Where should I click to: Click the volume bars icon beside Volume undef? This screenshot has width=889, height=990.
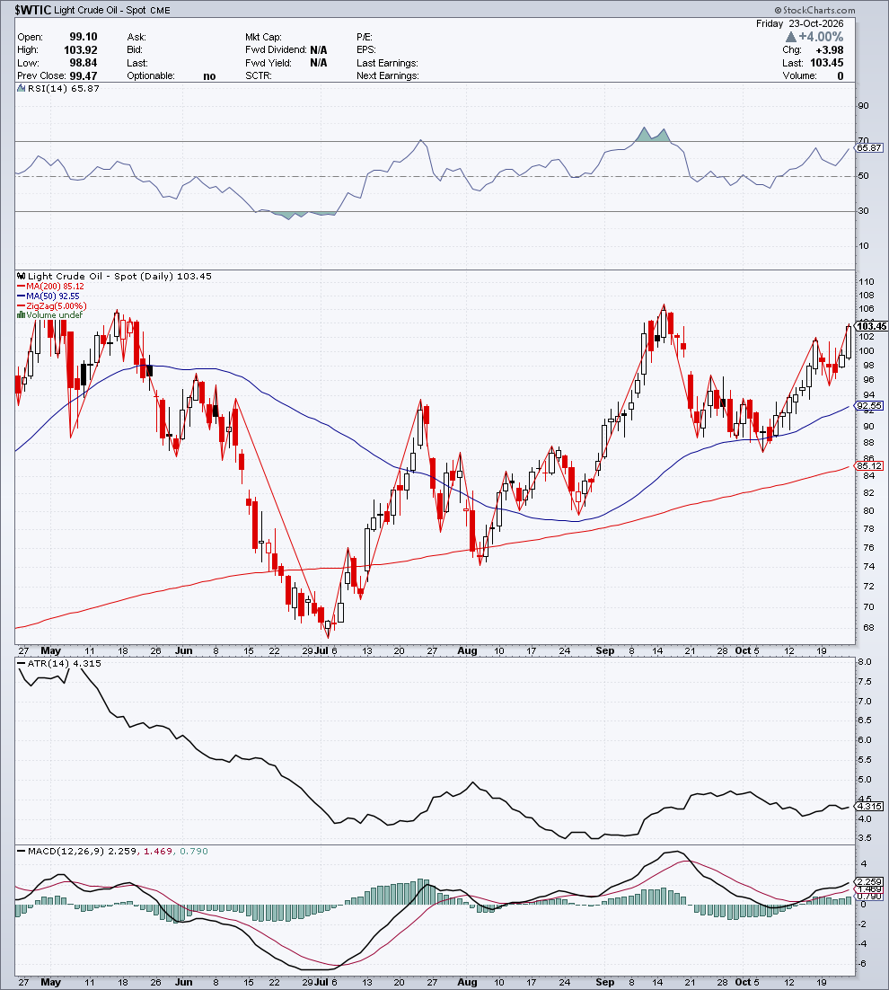tap(22, 314)
